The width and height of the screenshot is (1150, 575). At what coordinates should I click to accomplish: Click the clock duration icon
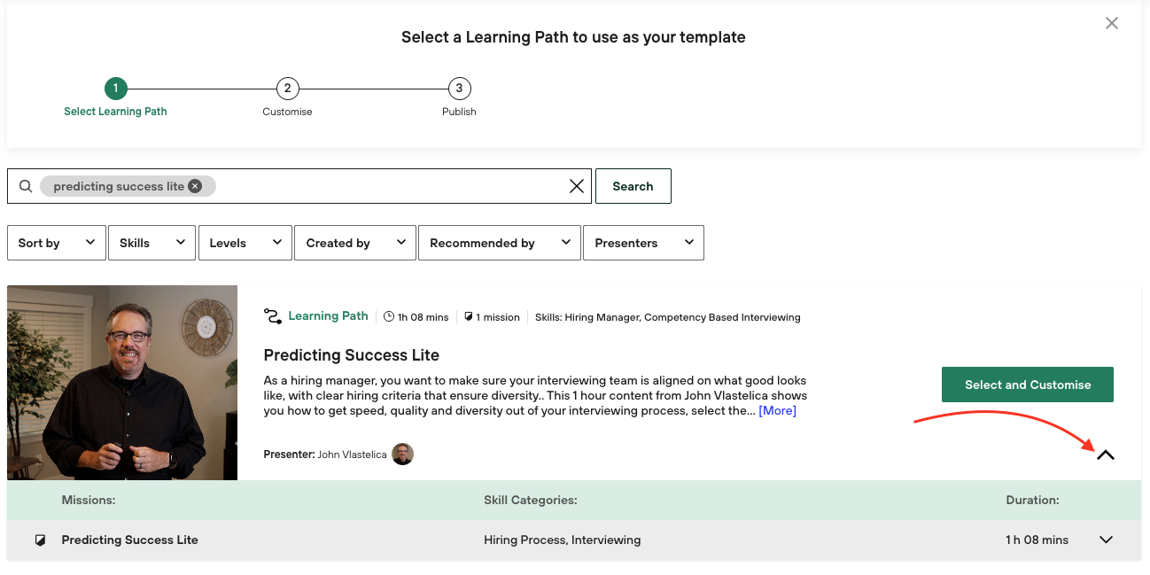tap(389, 317)
